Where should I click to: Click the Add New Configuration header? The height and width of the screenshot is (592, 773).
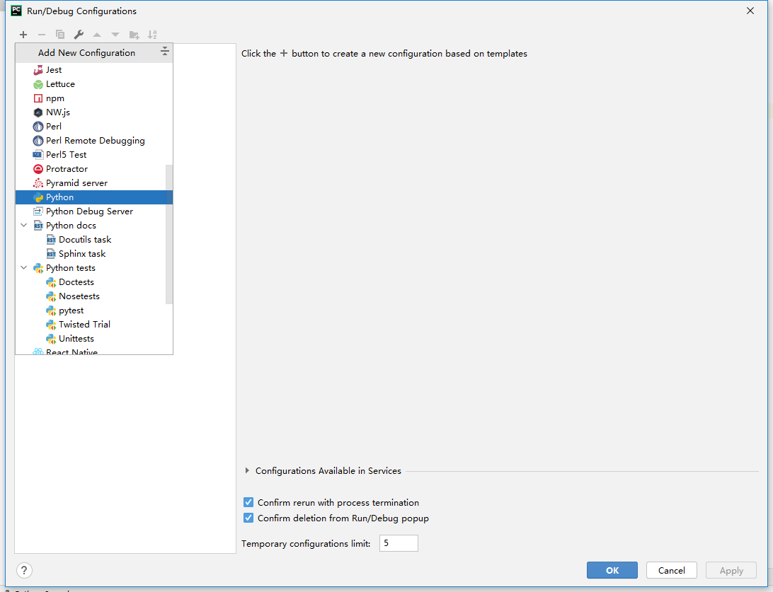[x=94, y=53]
